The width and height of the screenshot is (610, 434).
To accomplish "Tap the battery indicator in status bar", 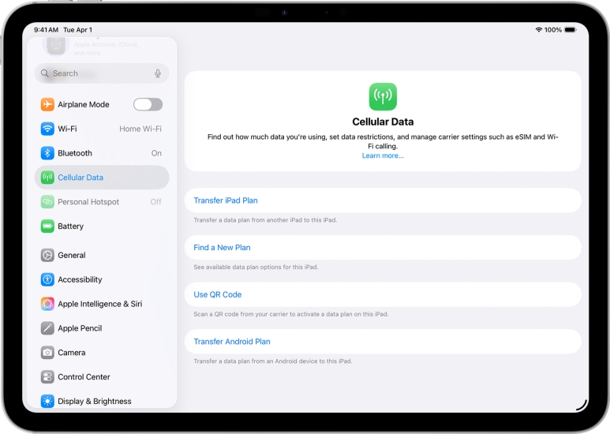I will click(571, 29).
